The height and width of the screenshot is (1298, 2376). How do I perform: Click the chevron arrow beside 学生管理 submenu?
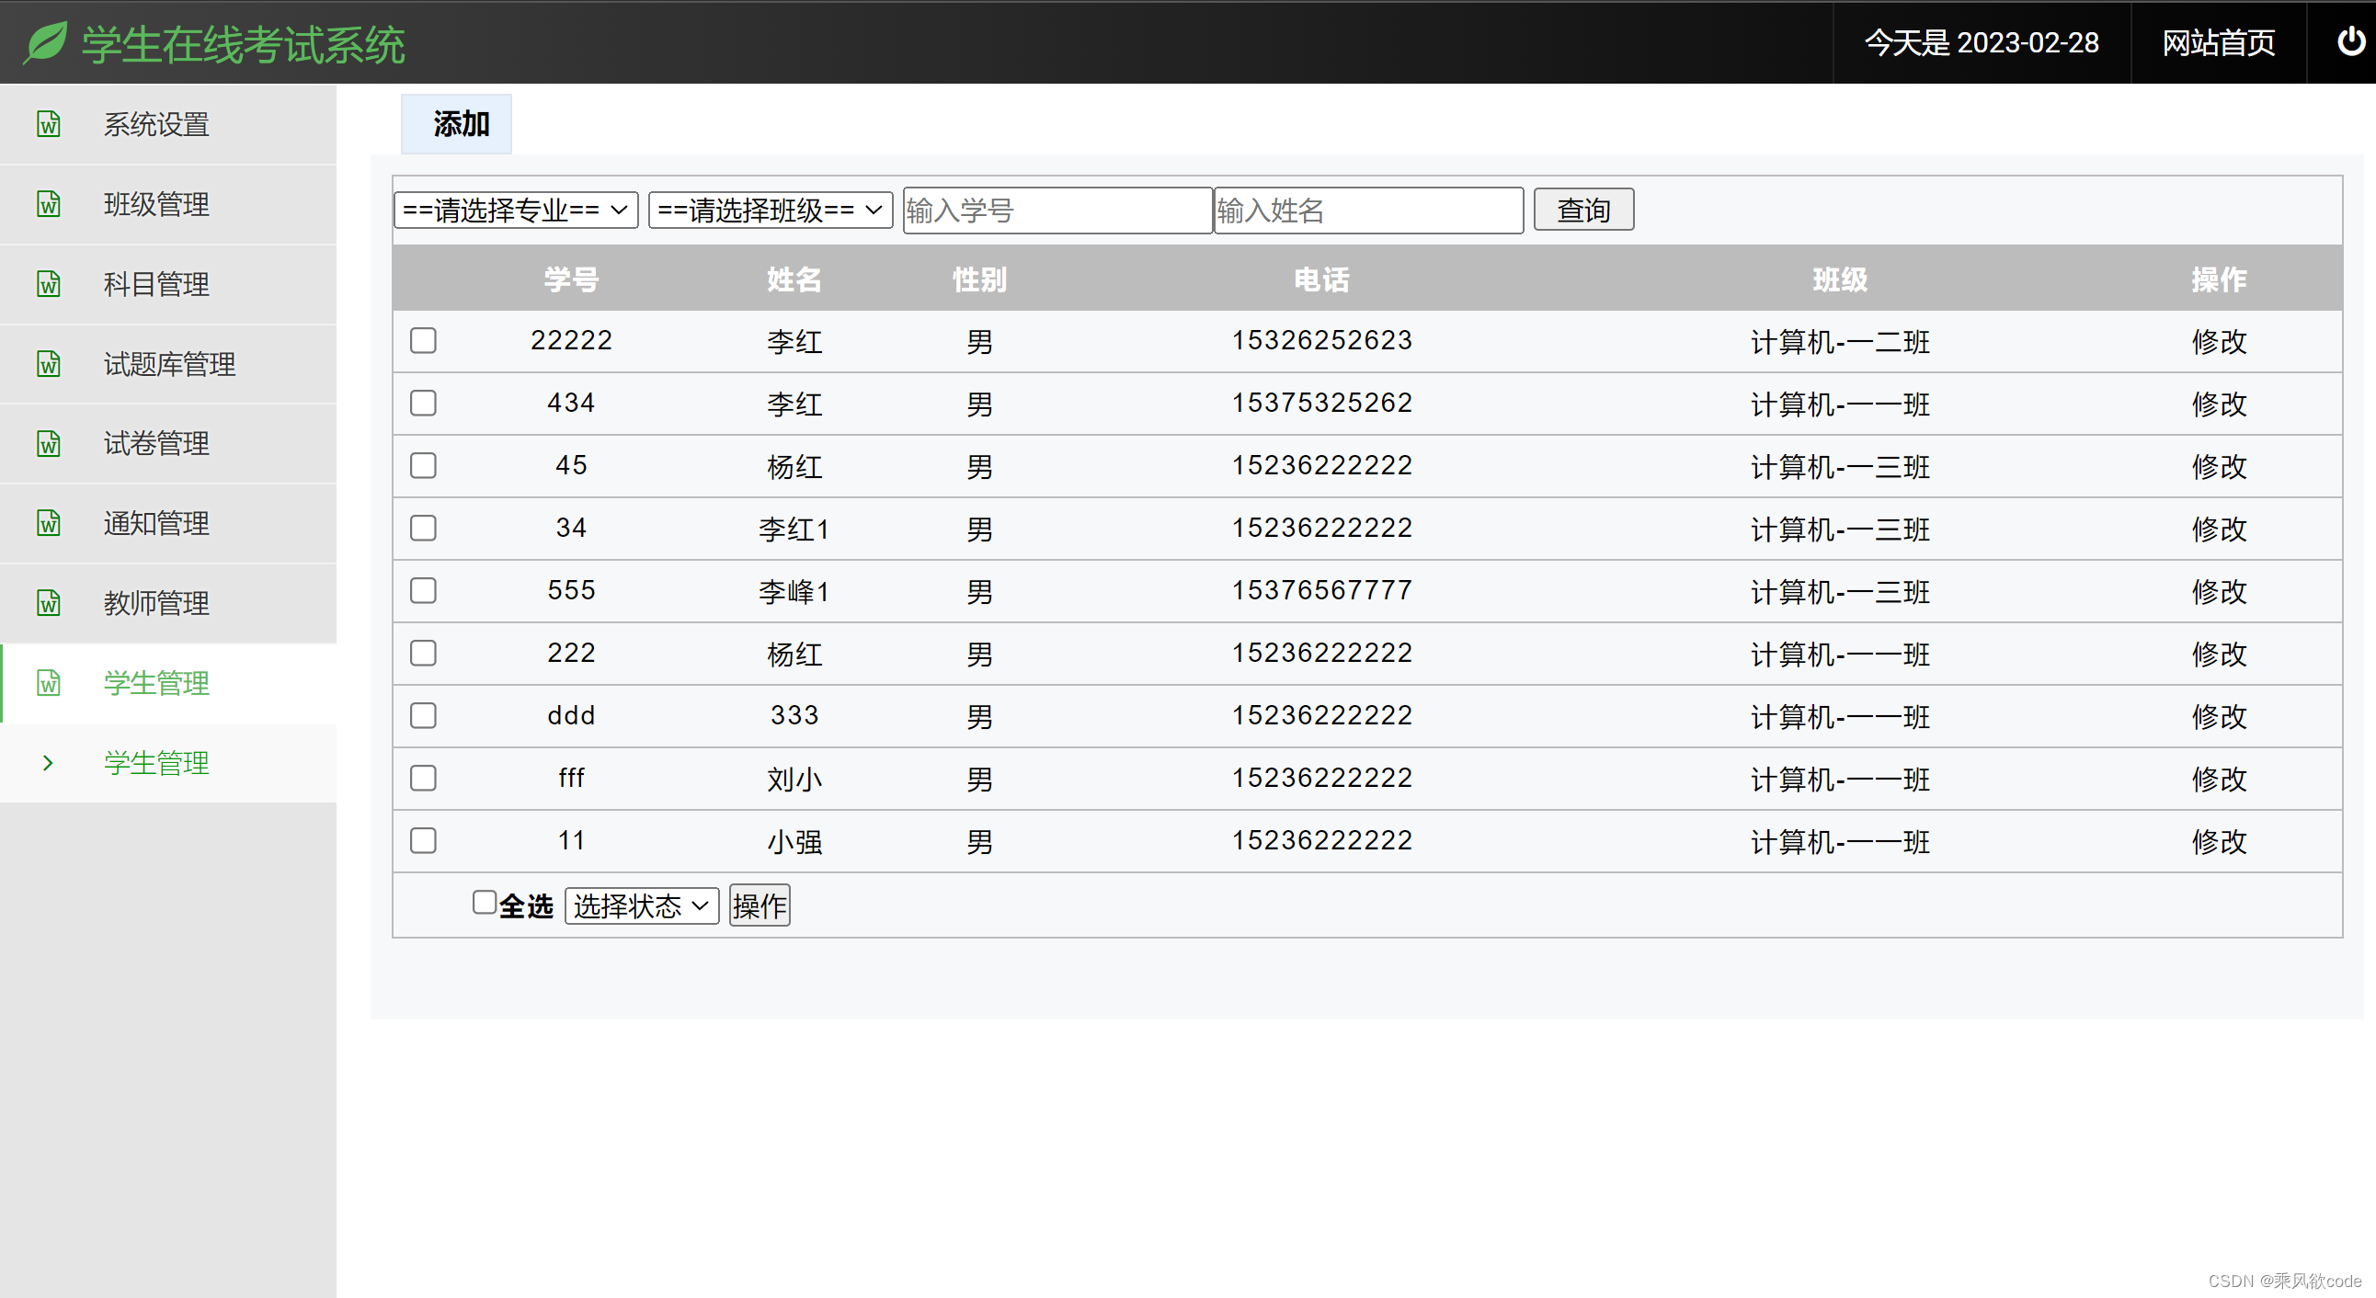[48, 763]
